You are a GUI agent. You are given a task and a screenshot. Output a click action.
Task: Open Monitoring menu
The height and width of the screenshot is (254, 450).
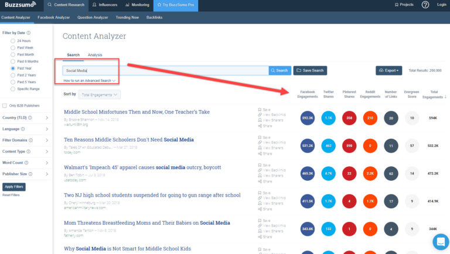coord(137,5)
